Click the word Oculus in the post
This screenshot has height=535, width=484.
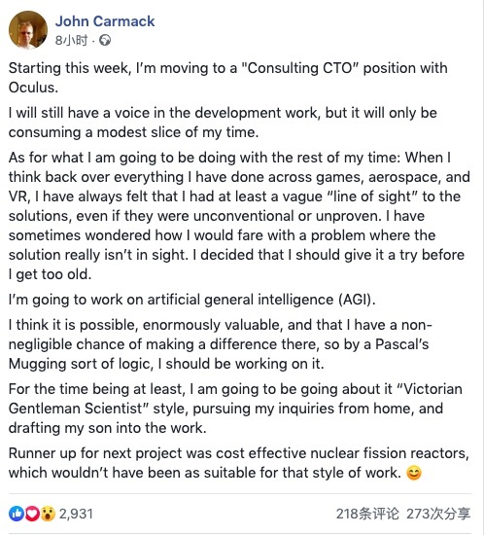[33, 88]
